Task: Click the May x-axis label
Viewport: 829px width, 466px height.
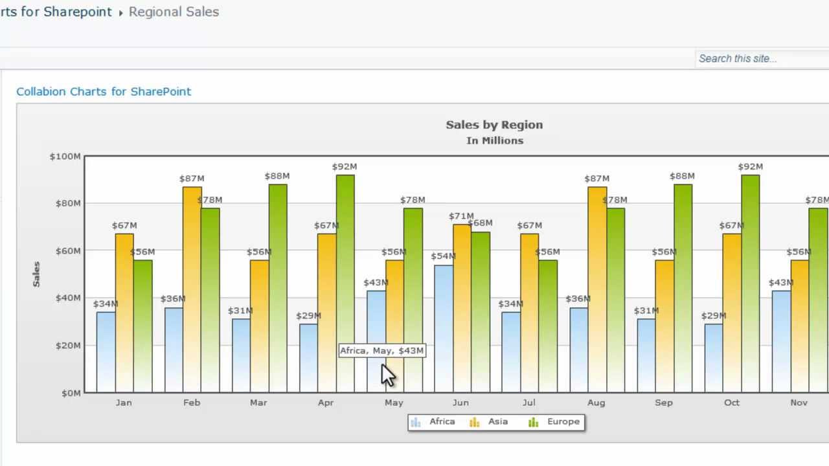Action: coord(394,403)
